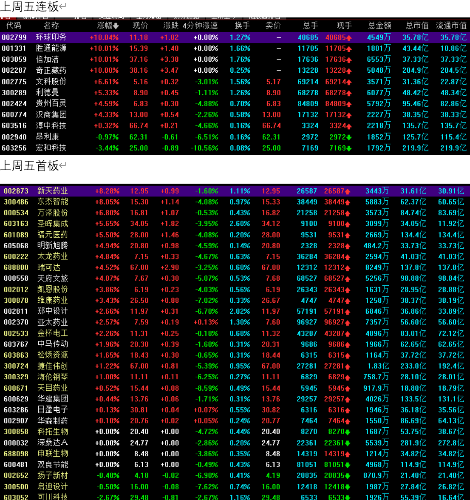Select the stock 环球印务 row
The image size is (470, 500).
[235, 37]
